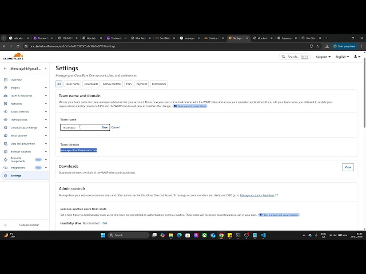Open a new browser tab with plus
This screenshot has height=274, width=366.
click(x=327, y=38)
